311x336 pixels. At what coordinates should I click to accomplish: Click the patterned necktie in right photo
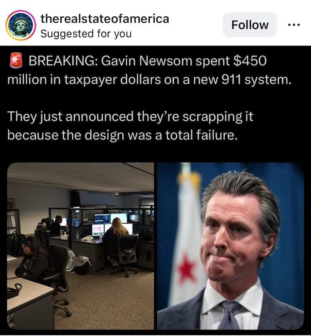tap(230, 315)
